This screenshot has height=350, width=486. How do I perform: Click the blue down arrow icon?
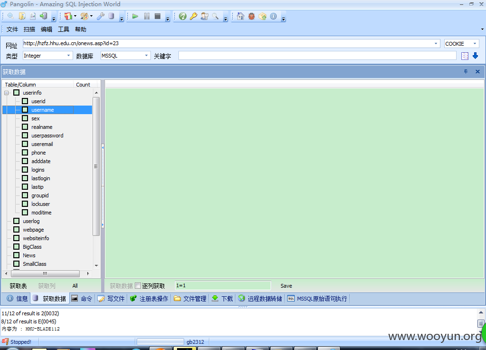click(475, 56)
